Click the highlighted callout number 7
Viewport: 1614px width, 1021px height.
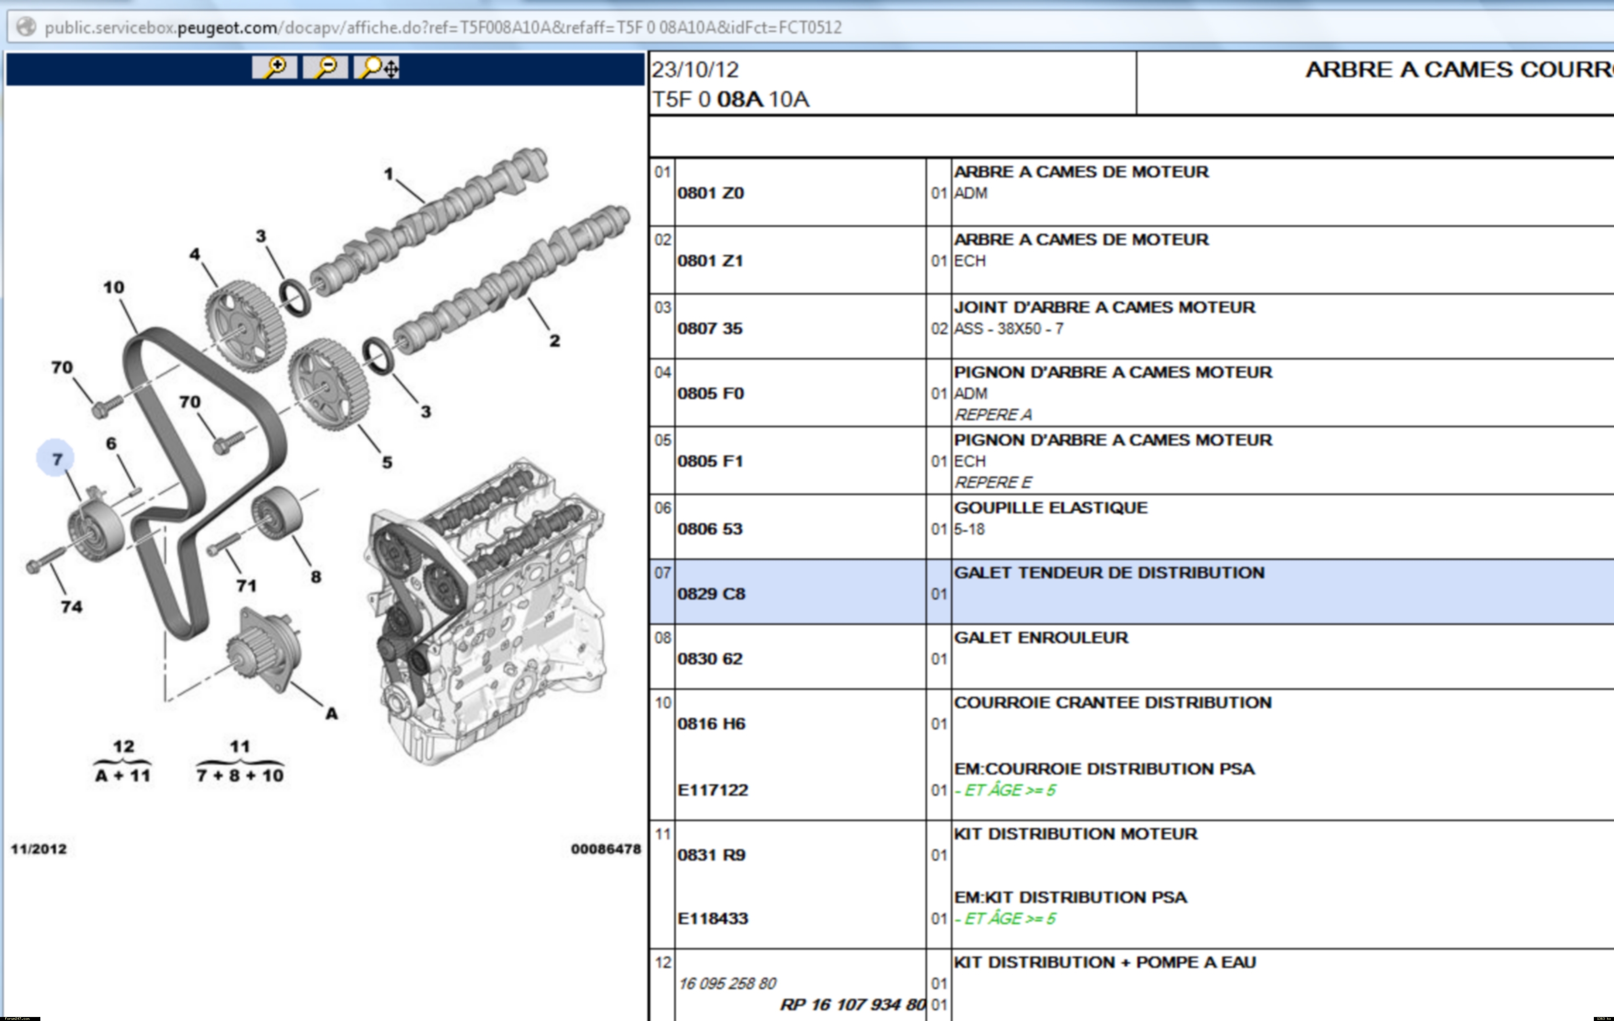pyautogui.click(x=56, y=459)
